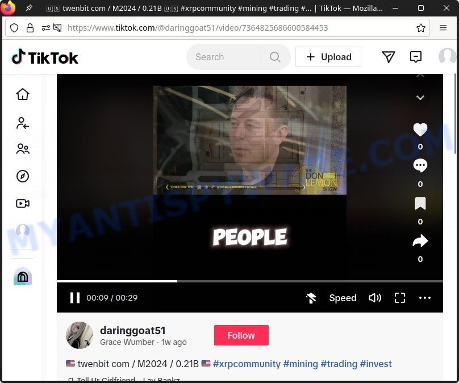This screenshot has height=383, width=459.
Task: Click the Firefox logo in titlebar
Action: coord(8,7)
